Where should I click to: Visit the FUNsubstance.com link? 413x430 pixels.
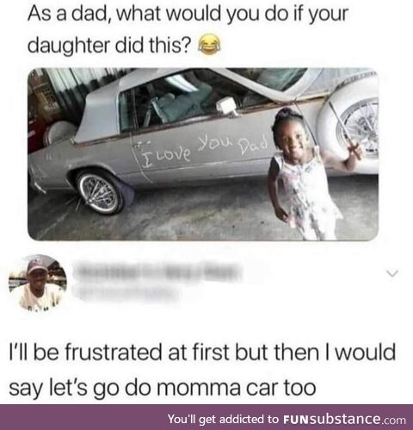[x=344, y=419]
